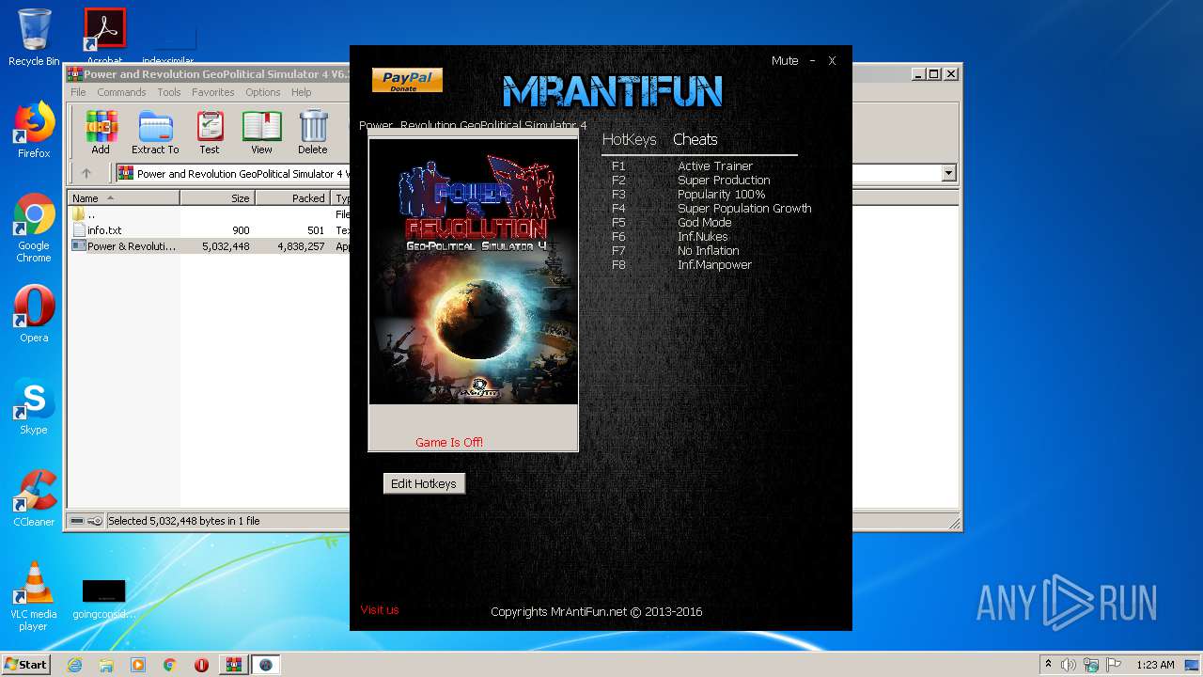Expand the WinRAR address path dropdown
The image size is (1203, 677).
click(x=948, y=173)
